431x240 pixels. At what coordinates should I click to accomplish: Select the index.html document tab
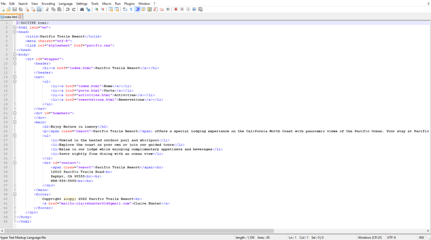[10, 17]
